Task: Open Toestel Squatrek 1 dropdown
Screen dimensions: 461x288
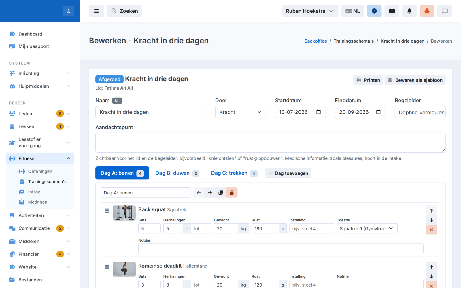Action: click(367, 228)
